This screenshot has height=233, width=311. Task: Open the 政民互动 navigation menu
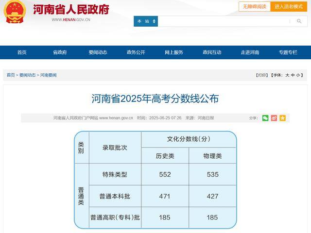[212, 52]
